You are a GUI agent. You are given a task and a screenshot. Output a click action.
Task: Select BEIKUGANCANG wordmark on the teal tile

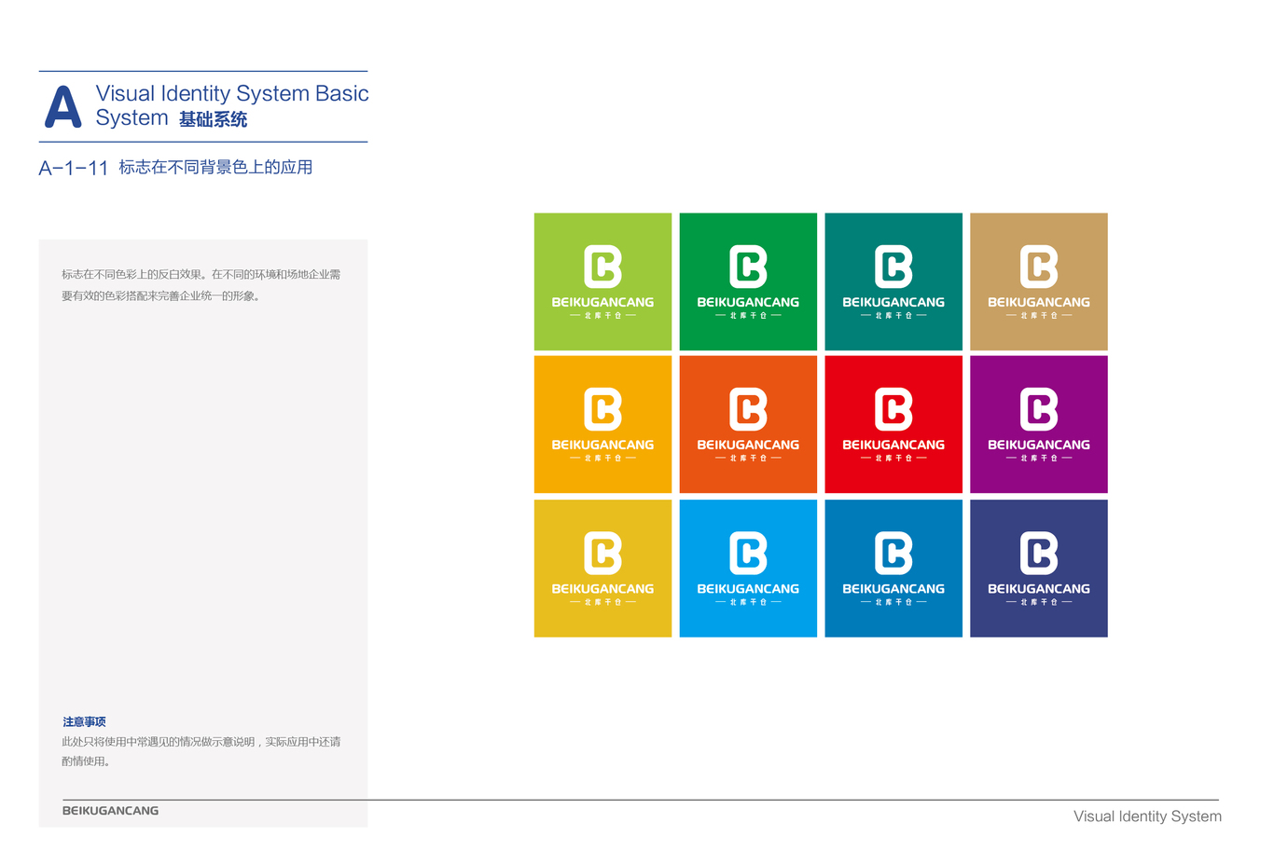[x=893, y=302]
